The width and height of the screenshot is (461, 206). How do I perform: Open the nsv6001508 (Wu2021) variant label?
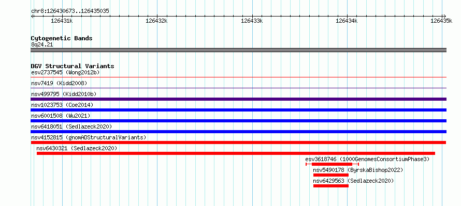tap(61, 116)
